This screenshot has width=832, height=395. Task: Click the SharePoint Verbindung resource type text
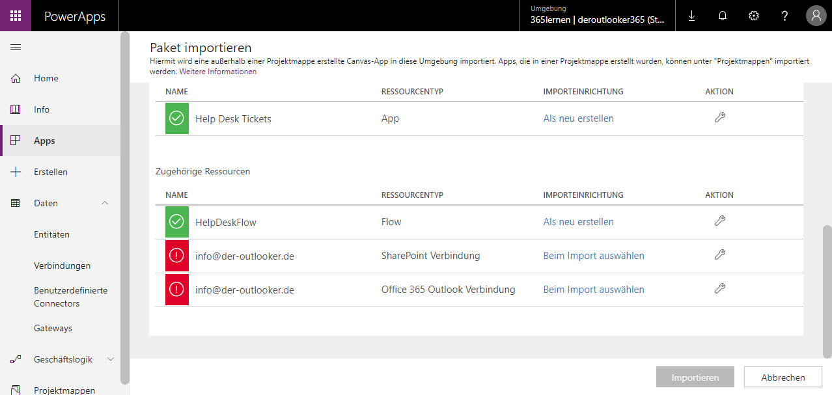430,256
